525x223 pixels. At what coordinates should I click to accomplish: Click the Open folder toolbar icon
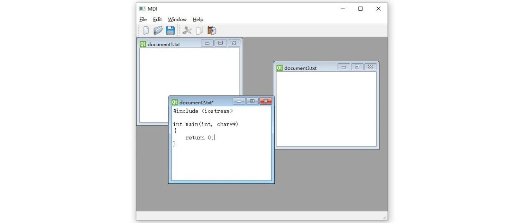point(158,30)
